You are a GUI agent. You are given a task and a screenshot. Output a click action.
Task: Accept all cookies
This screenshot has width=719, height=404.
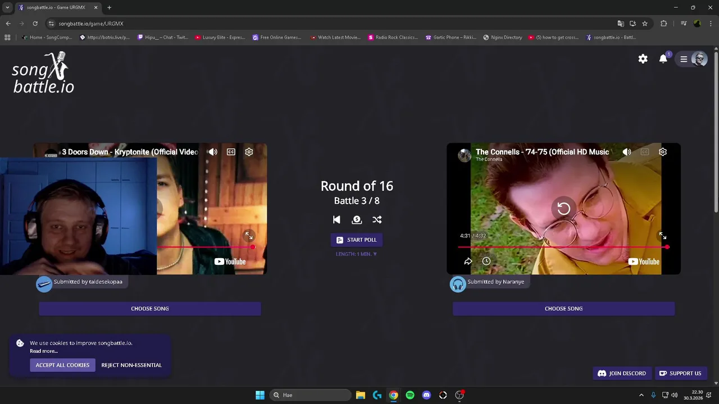(x=62, y=365)
